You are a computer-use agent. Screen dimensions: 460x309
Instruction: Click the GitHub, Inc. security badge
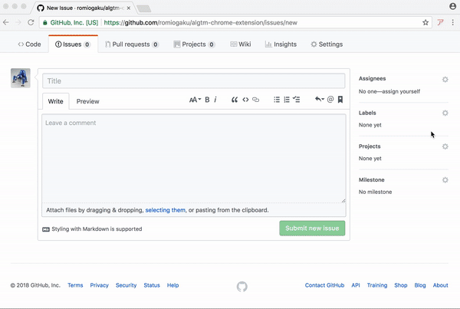71,22
